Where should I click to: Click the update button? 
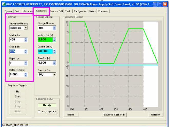click(51, 112)
